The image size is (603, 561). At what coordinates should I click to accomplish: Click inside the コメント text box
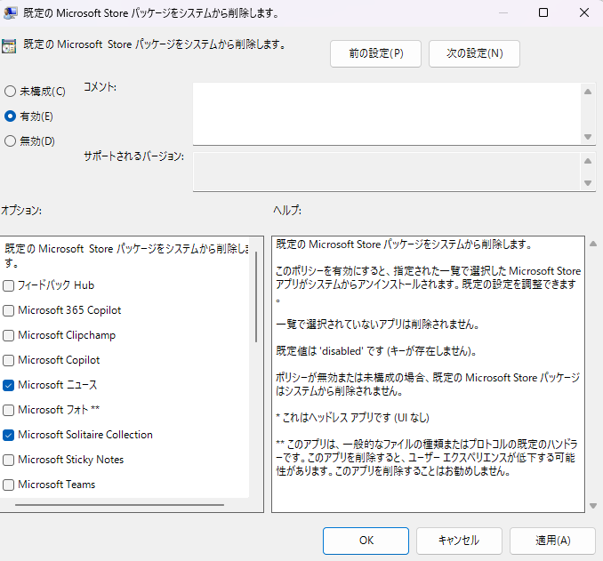pyautogui.click(x=387, y=114)
